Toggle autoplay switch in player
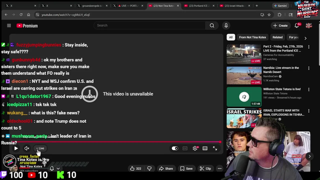 (175, 148)
